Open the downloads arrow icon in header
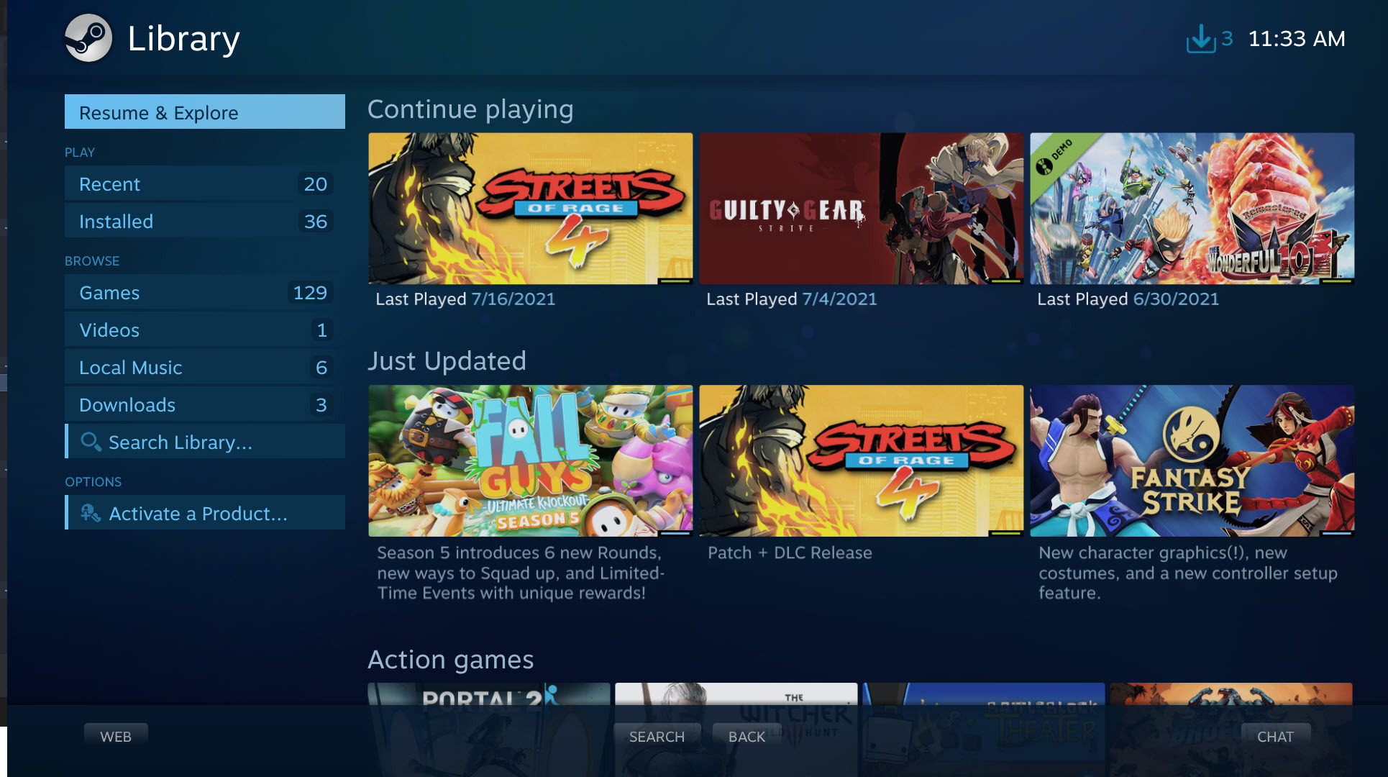The height and width of the screenshot is (777, 1388). 1200,39
